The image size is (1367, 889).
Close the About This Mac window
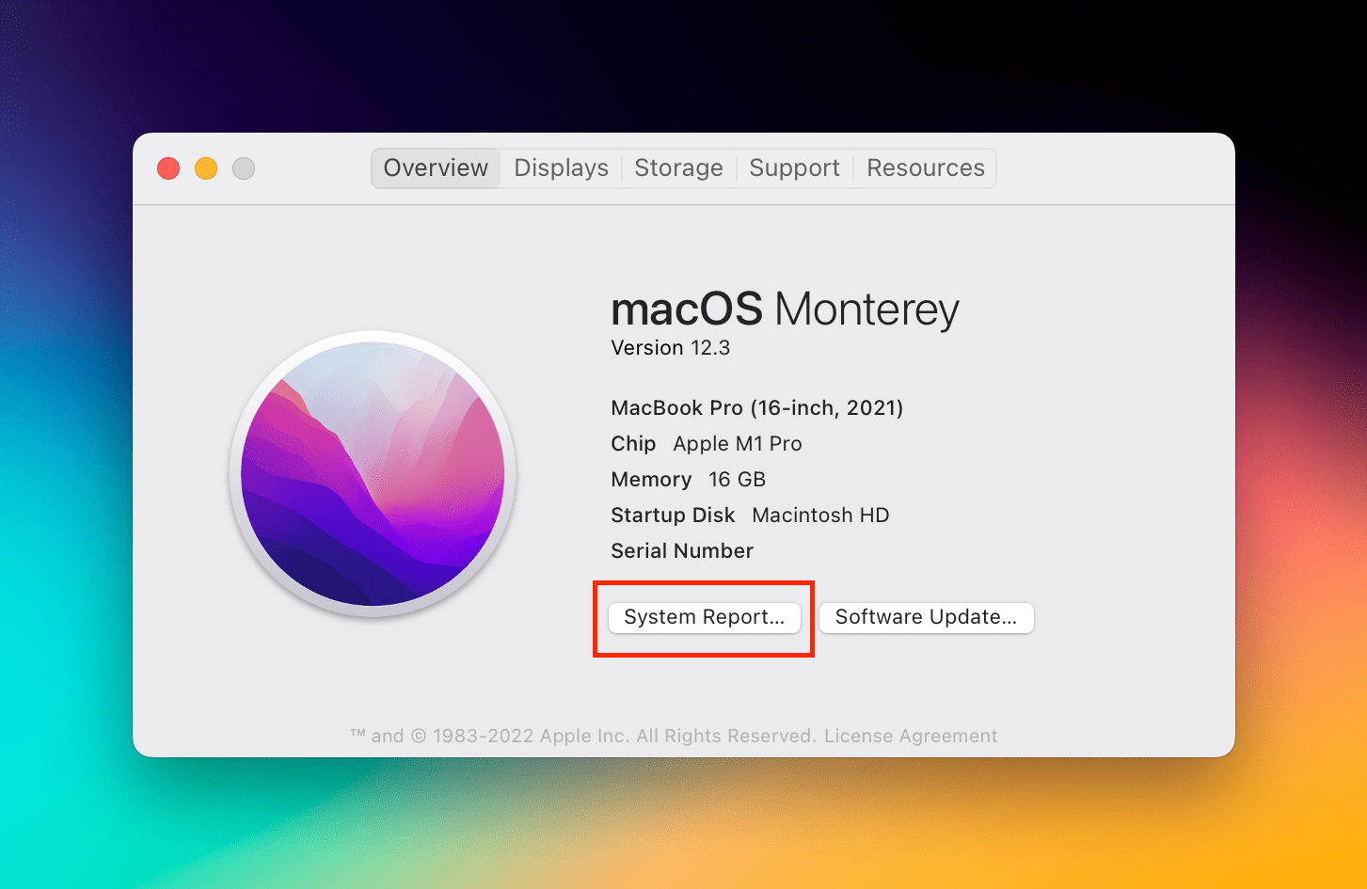[x=168, y=168]
